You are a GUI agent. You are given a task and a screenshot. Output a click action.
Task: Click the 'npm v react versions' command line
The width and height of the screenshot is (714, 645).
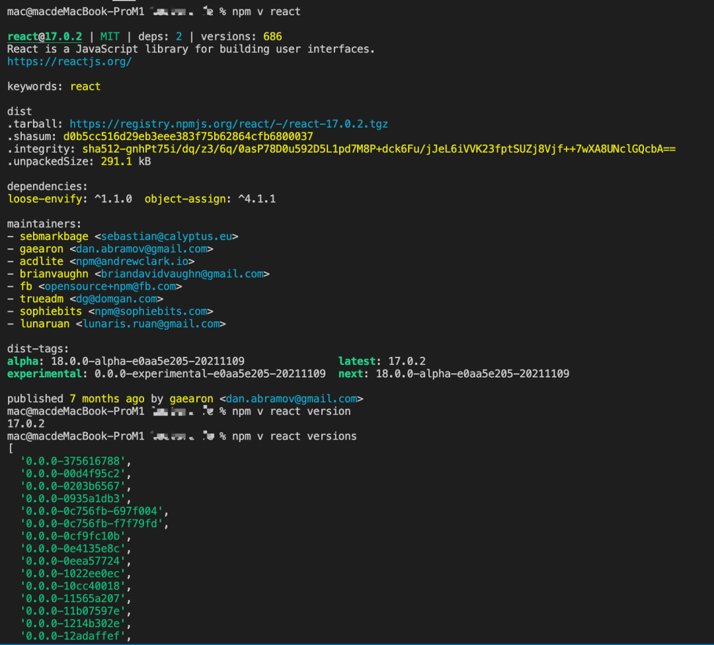[294, 436]
